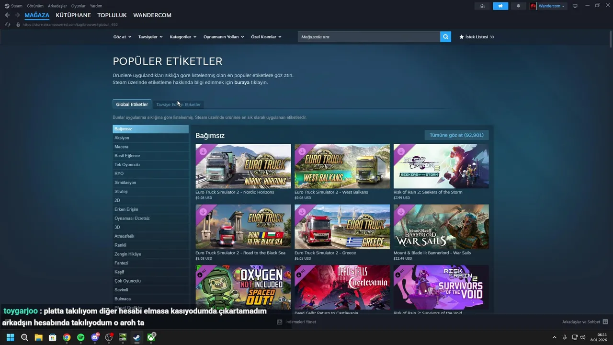Open the Windows Start menu

[x=10, y=337]
